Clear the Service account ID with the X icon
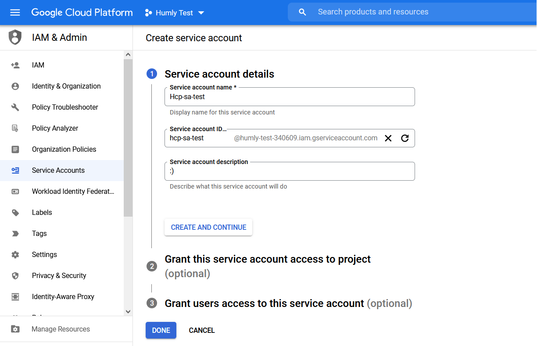This screenshot has height=346, width=537. [388, 138]
